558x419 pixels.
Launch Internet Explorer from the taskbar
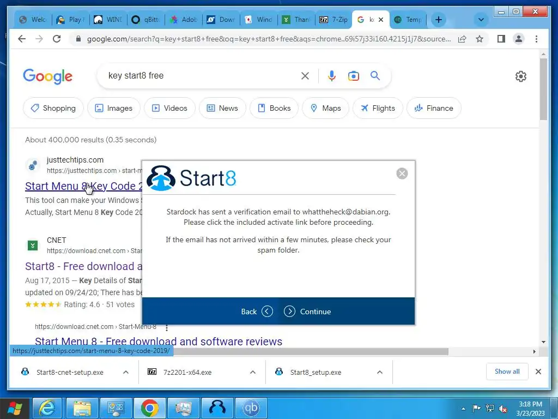pyautogui.click(x=47, y=408)
